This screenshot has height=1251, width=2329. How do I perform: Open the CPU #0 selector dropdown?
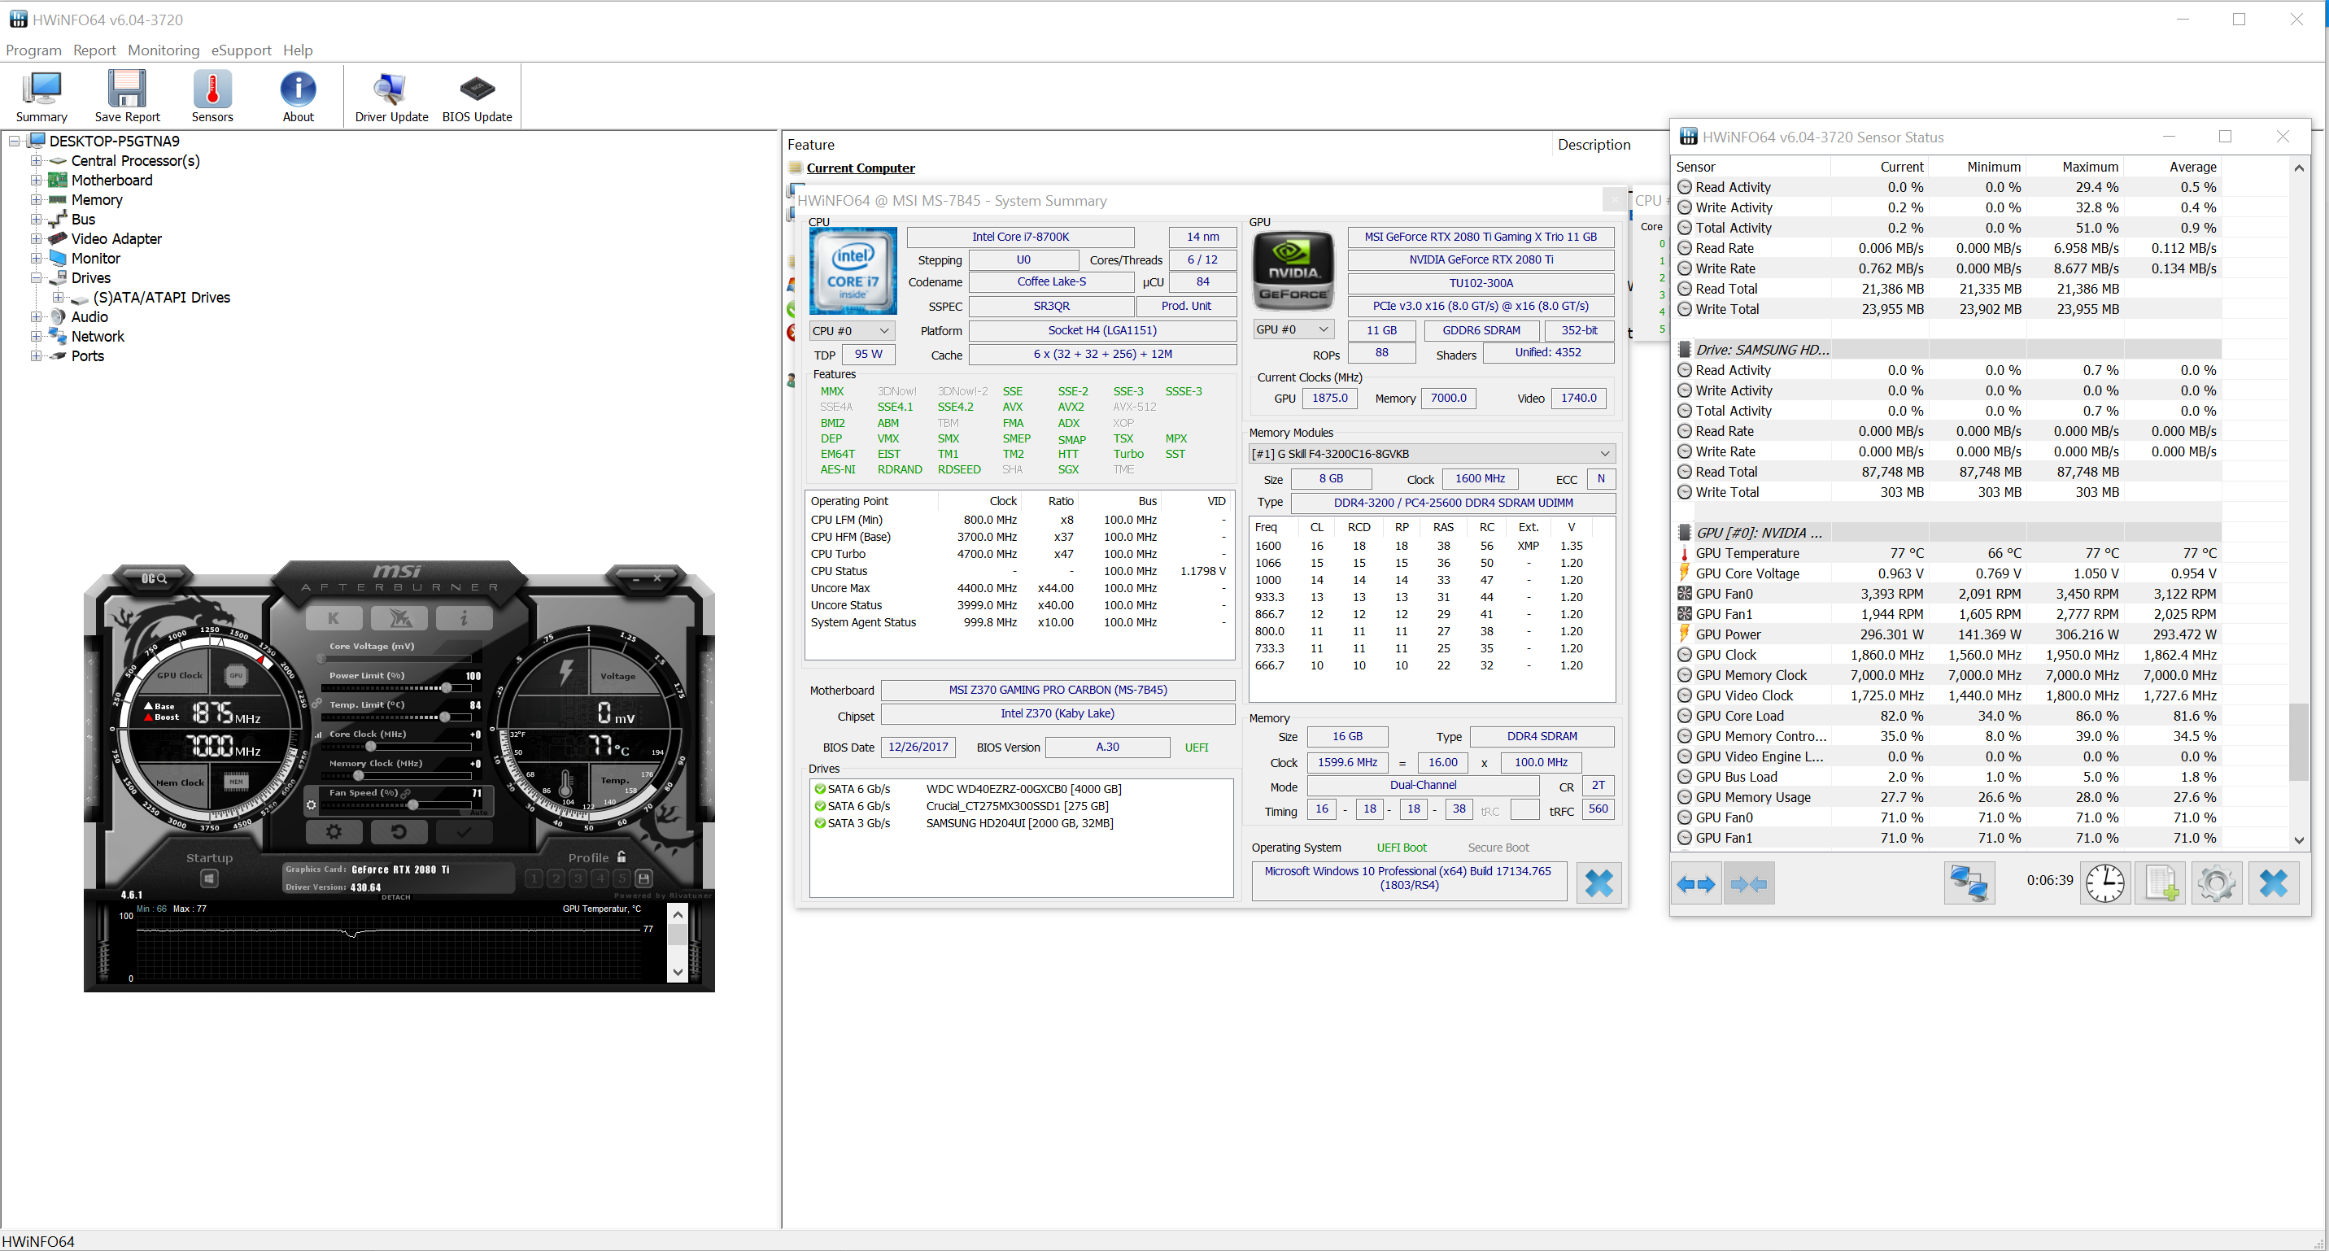852,331
